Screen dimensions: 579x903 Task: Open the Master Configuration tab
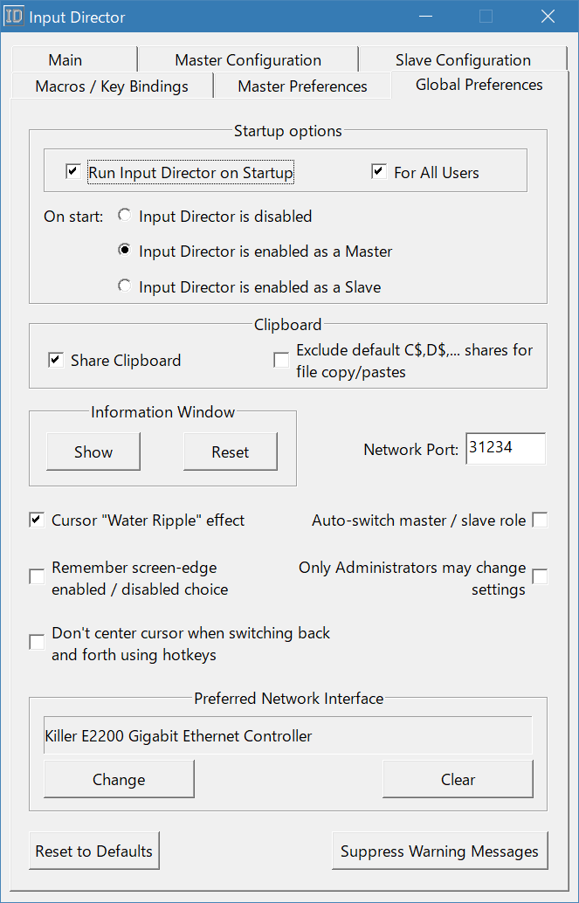[247, 60]
